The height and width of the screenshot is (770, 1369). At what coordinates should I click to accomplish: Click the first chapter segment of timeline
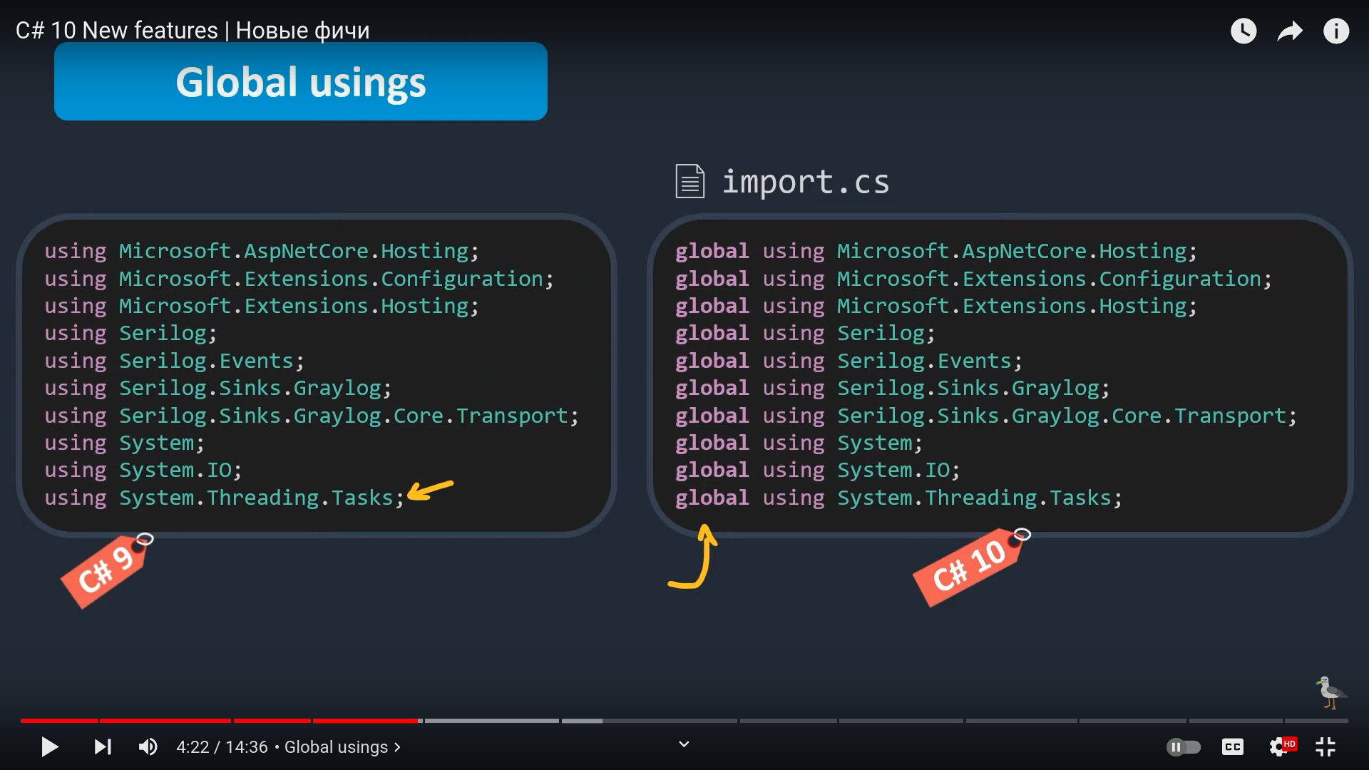[59, 721]
